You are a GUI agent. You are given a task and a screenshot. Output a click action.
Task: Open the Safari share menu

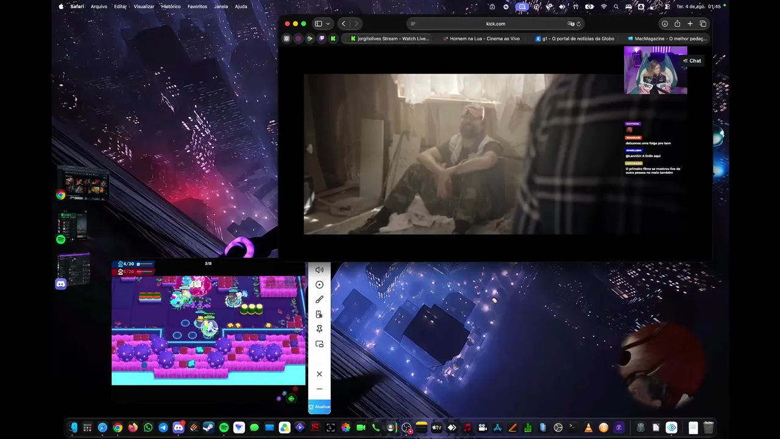pos(677,24)
